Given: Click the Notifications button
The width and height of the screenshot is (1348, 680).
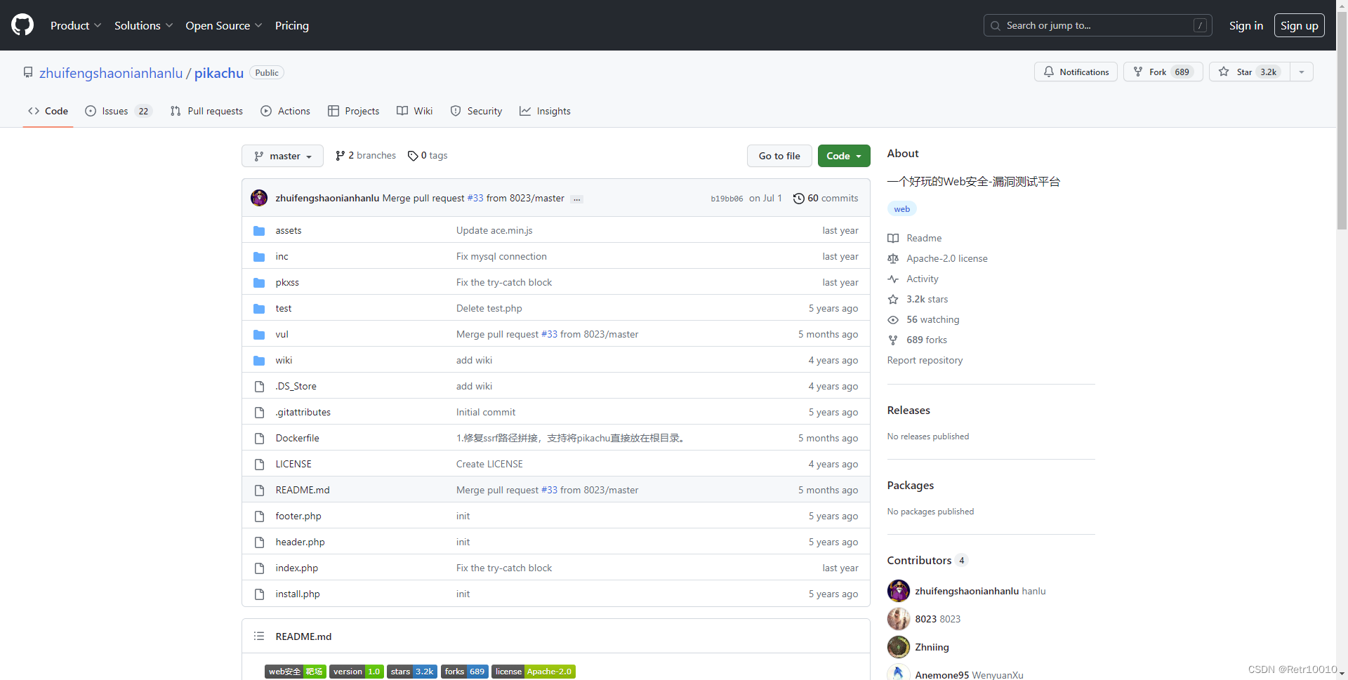Looking at the screenshot, I should (x=1076, y=72).
